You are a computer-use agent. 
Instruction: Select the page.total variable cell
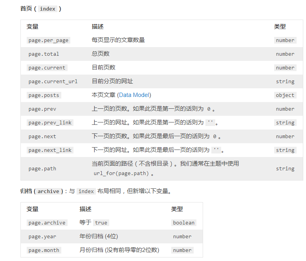tap(44, 54)
